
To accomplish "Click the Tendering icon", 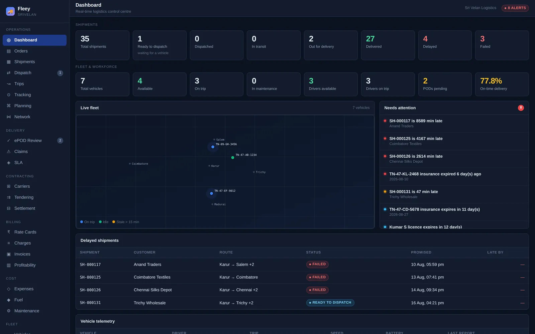I will 9,197.
